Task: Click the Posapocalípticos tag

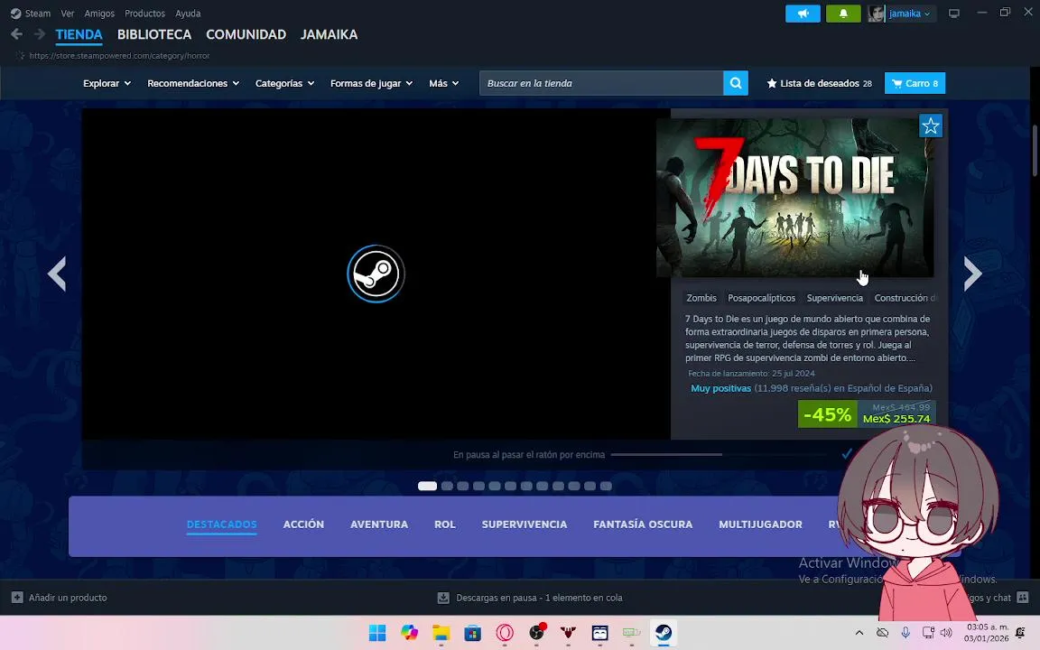Action: [x=761, y=298]
